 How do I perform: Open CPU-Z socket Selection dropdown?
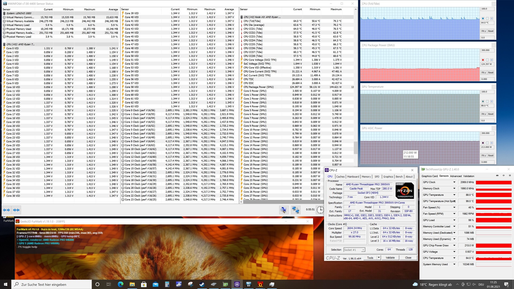coord(363,250)
